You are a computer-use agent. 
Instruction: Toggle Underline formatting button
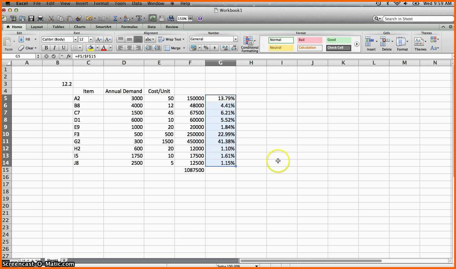(x=63, y=48)
